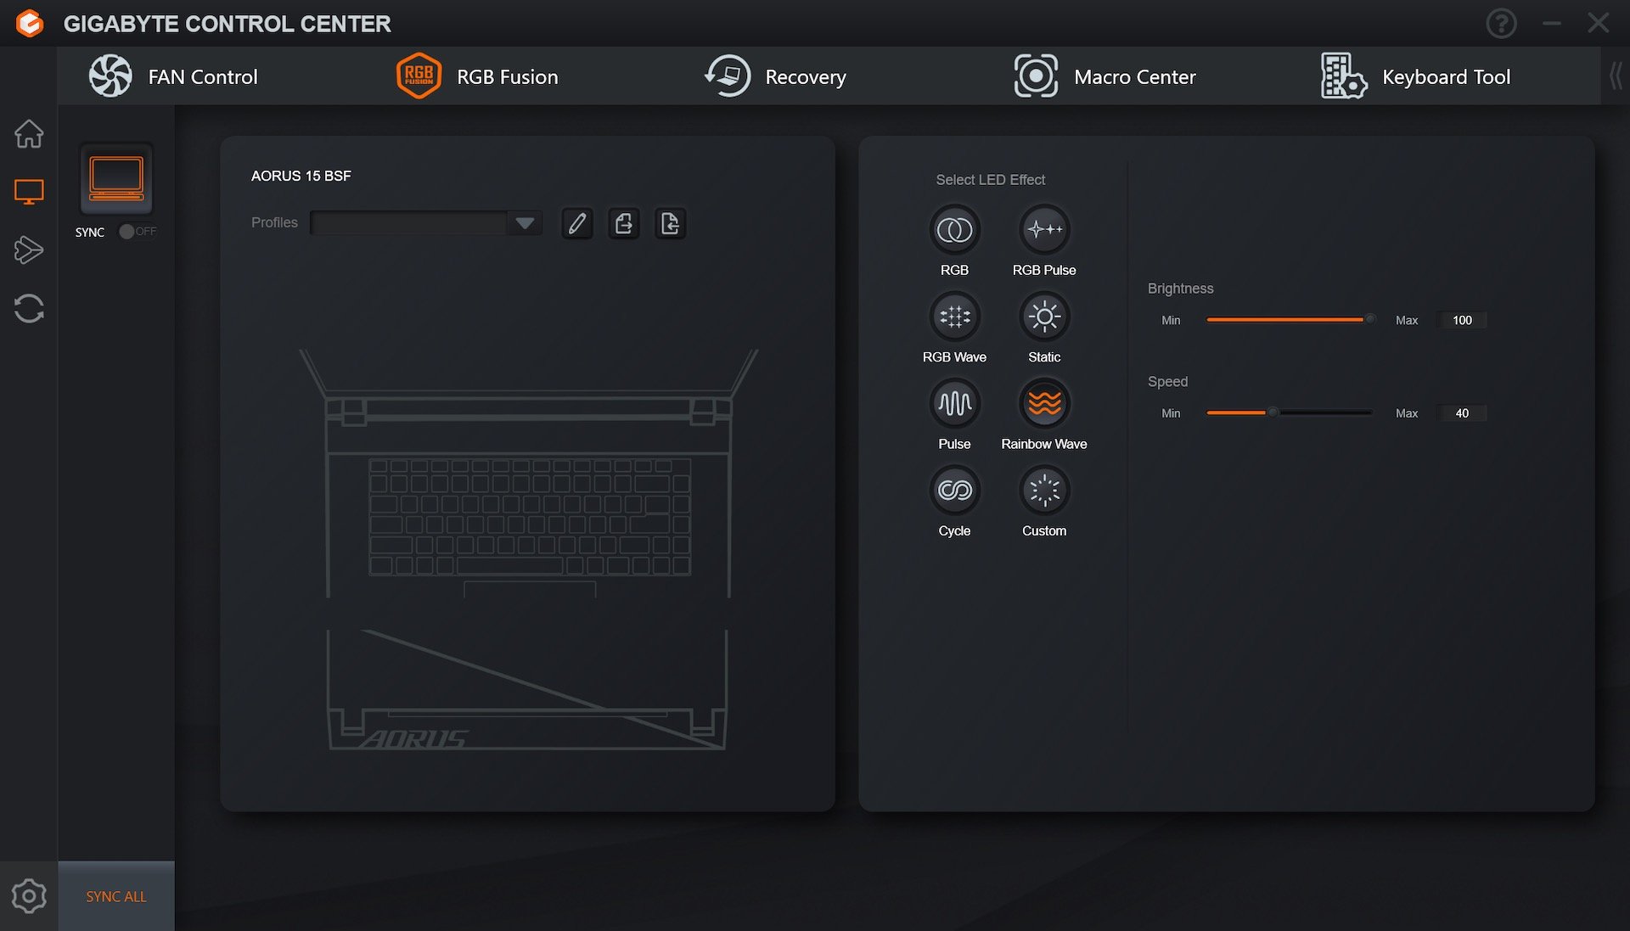Select the AORUS laptop device thumbnail

coord(116,179)
